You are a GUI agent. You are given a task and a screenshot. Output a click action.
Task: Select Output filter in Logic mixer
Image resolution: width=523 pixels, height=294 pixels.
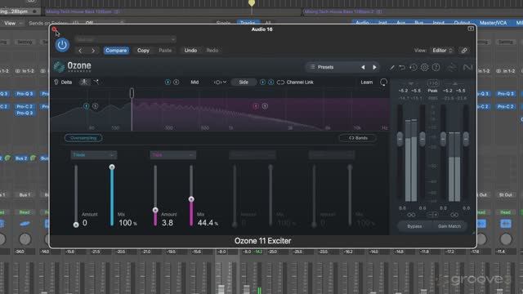click(462, 23)
